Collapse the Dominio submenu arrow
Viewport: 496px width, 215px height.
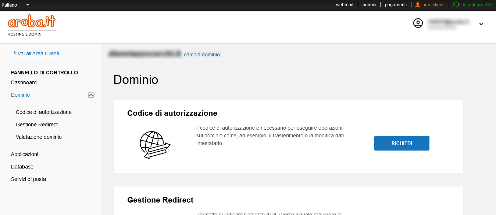pos(91,95)
